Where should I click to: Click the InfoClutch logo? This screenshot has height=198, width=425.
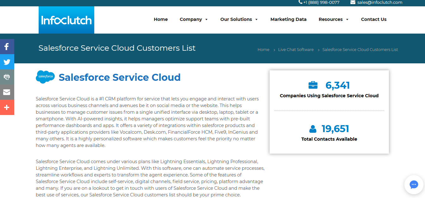pos(66,20)
